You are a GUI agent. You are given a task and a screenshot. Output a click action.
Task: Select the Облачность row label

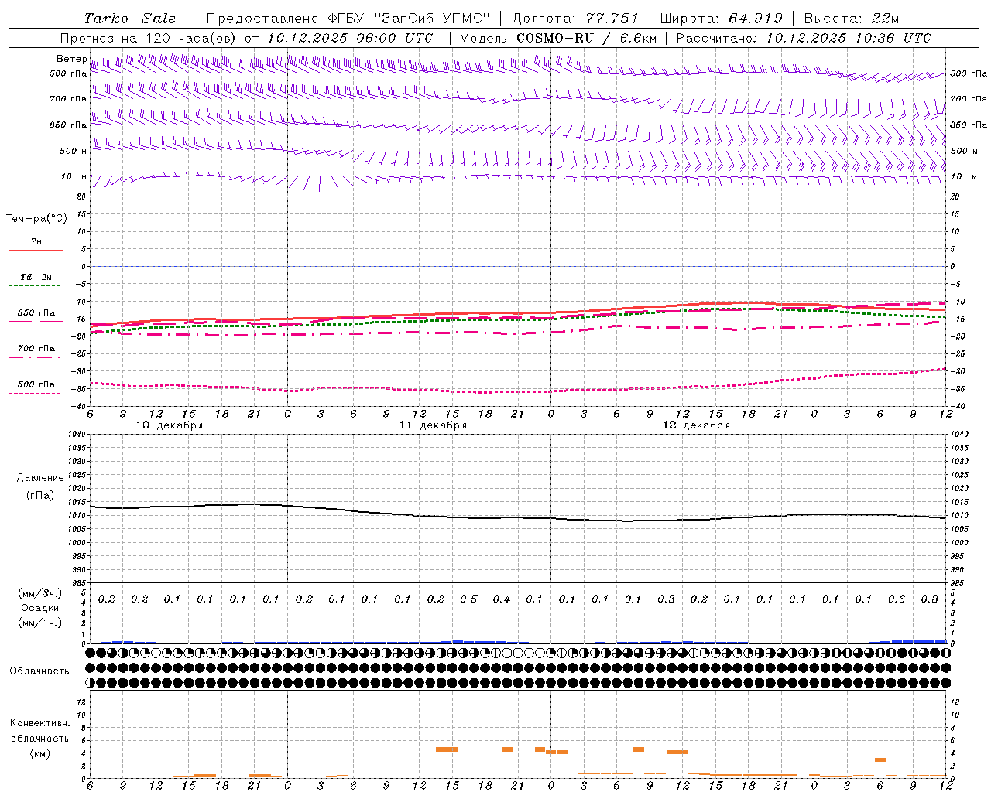pyautogui.click(x=39, y=671)
